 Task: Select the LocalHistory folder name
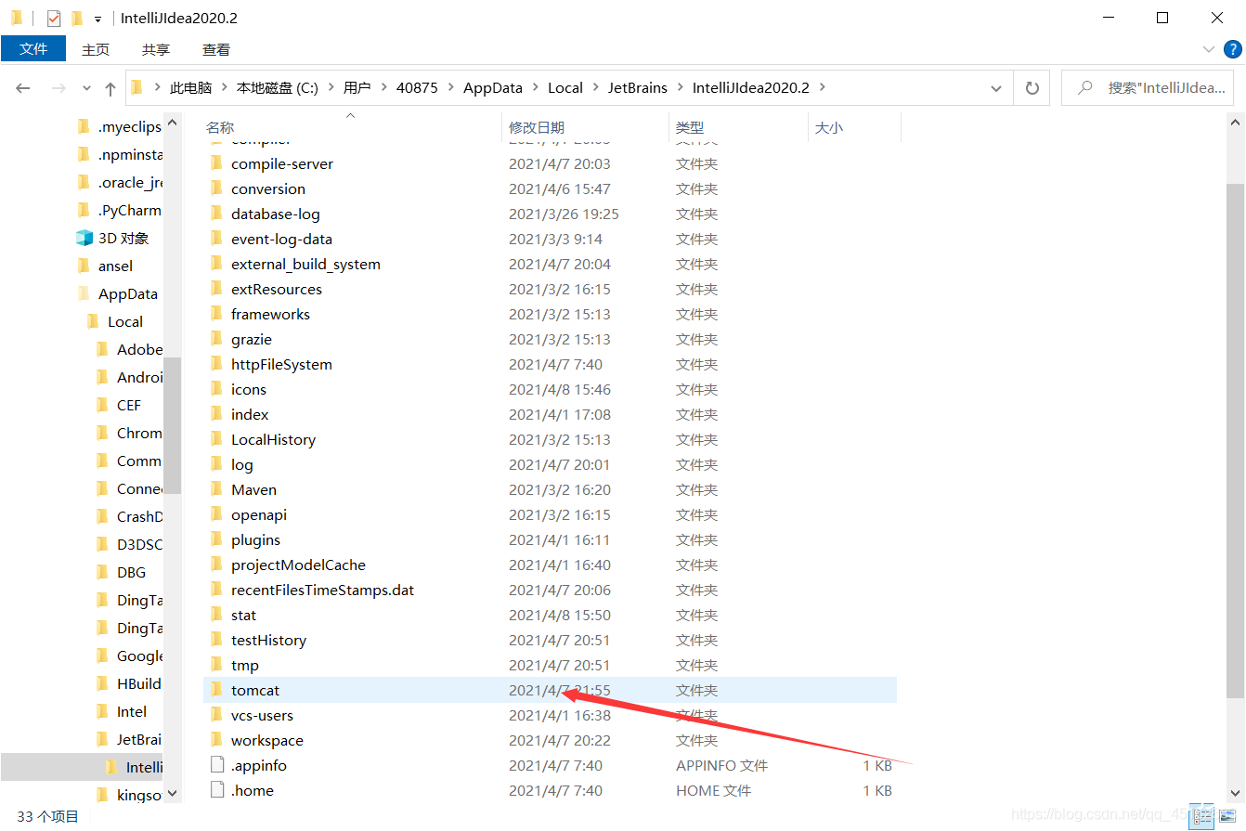[x=273, y=439]
